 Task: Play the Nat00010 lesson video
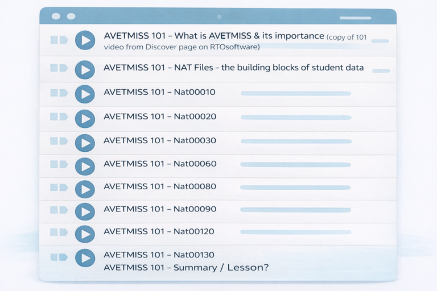tap(85, 94)
